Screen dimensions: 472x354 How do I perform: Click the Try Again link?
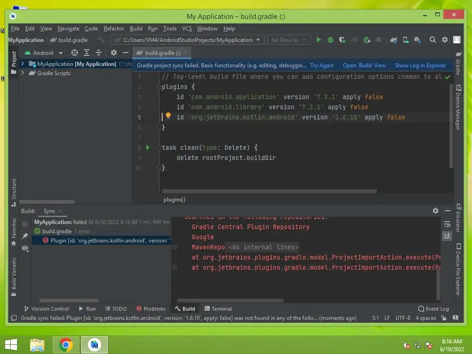point(322,65)
